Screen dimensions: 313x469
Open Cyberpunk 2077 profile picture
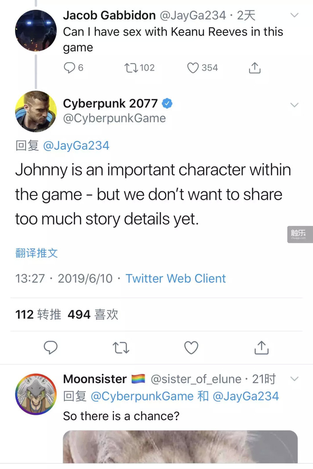(36, 111)
